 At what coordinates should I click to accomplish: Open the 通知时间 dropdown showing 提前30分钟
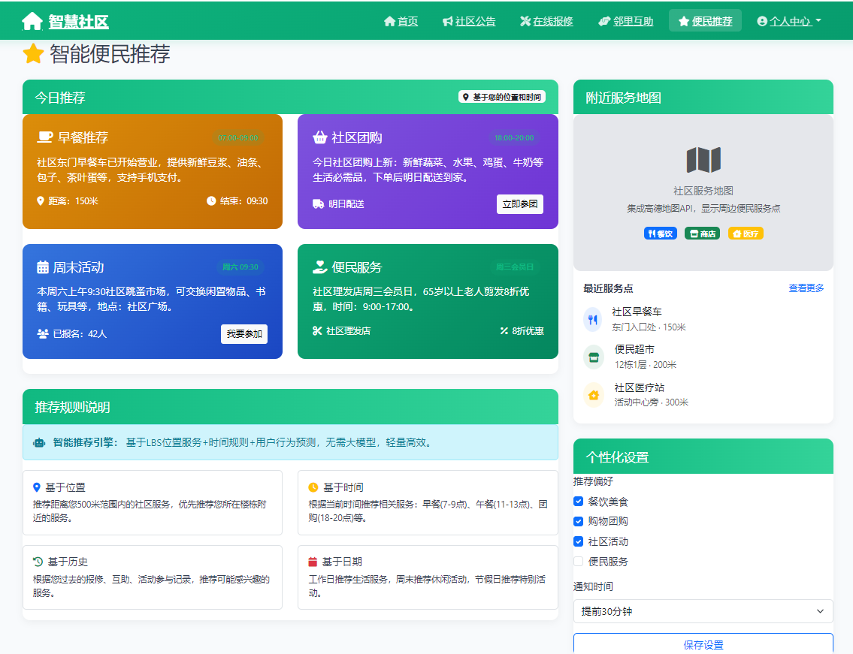[x=703, y=611]
